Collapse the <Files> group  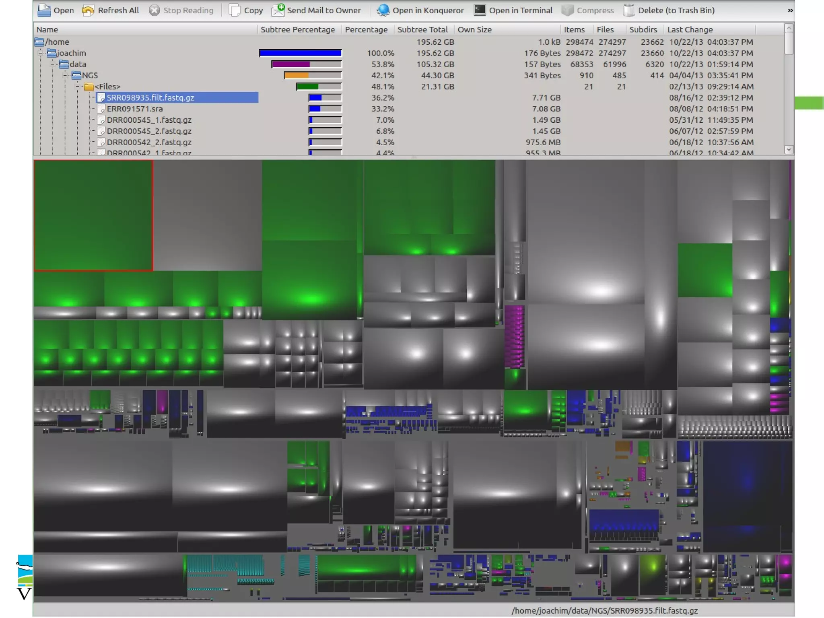tap(78, 87)
